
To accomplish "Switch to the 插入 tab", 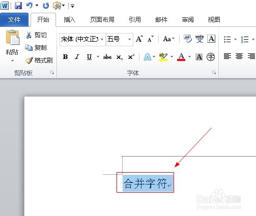I will (x=69, y=20).
